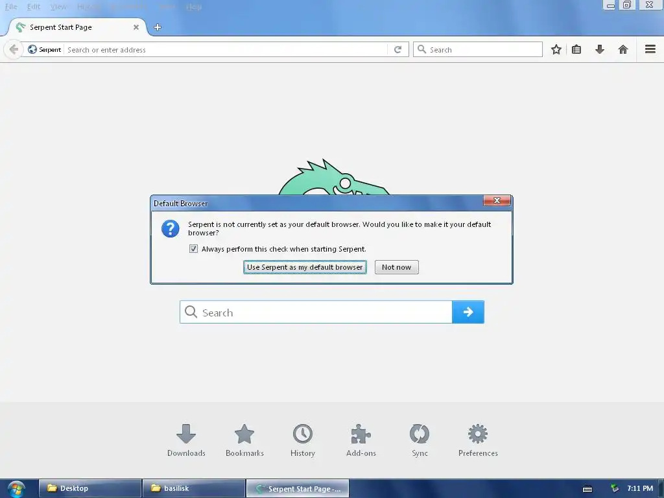Switch to basilisk taskbar window
Image resolution: width=664 pixels, height=498 pixels.
194,488
